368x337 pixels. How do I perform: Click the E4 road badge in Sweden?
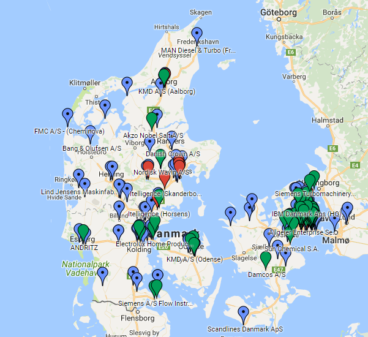click(355, 165)
